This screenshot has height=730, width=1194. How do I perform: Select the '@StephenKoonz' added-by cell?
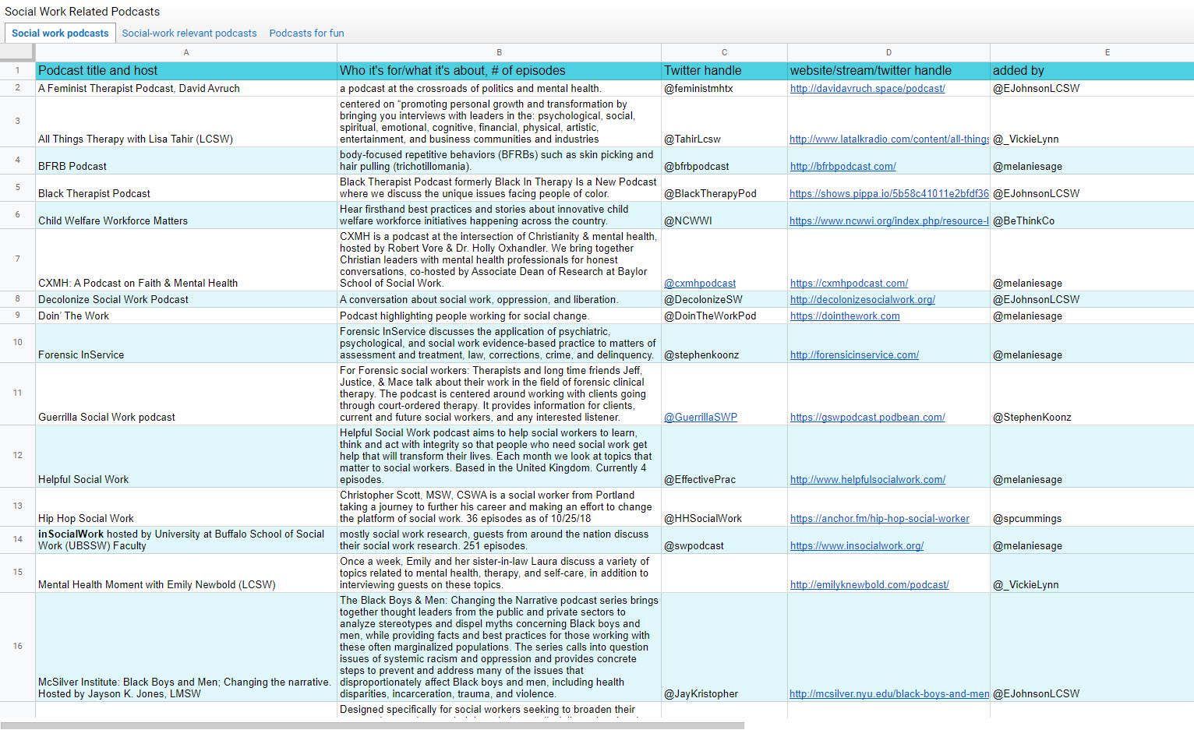1092,394
